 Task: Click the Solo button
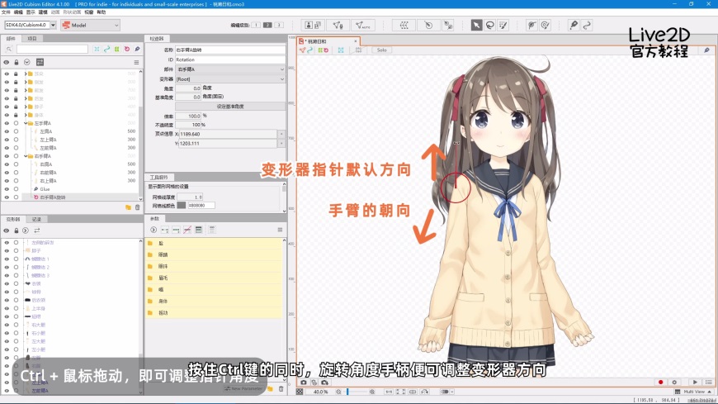(382, 50)
